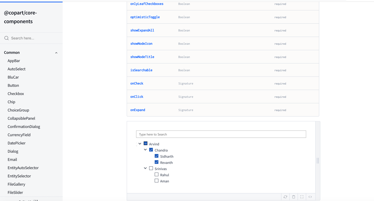The width and height of the screenshot is (374, 201).
Task: Click the onlyLeafCheckboxes property name
Action: tap(147, 4)
